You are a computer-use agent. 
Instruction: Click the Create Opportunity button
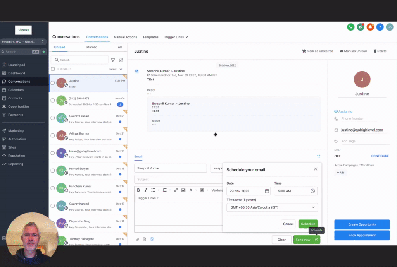pyautogui.click(x=362, y=224)
